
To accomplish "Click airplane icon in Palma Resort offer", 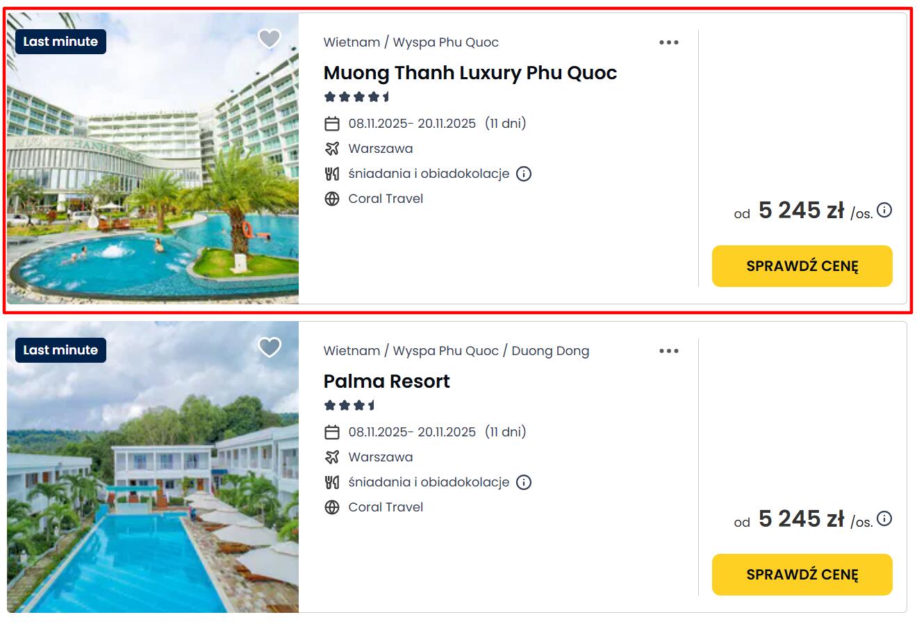I will (x=332, y=457).
